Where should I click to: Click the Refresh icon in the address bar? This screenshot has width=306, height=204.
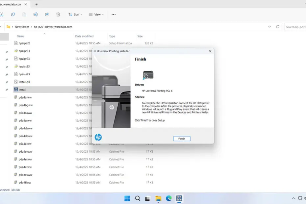point(278,27)
